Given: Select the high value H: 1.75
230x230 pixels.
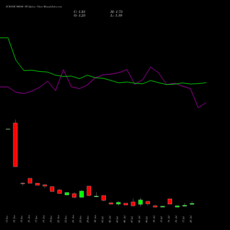Looking at the screenshot, I should 116,12.
